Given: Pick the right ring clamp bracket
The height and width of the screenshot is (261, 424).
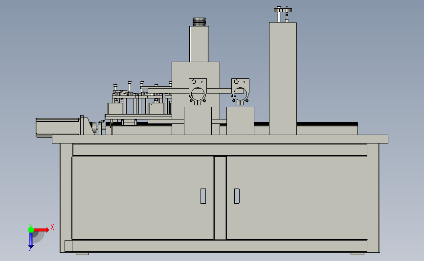Looking at the screenshot, I should coord(240,92).
